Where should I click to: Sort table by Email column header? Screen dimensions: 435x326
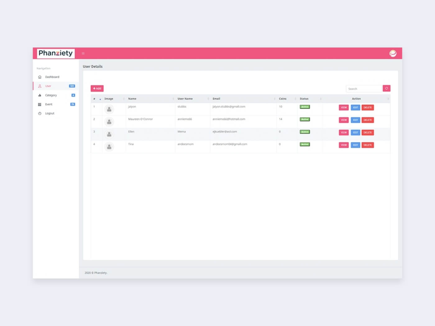216,99
